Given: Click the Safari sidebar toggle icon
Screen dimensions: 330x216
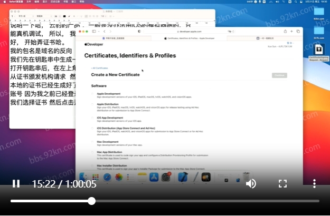Looking at the screenshot, I should 94,31.
